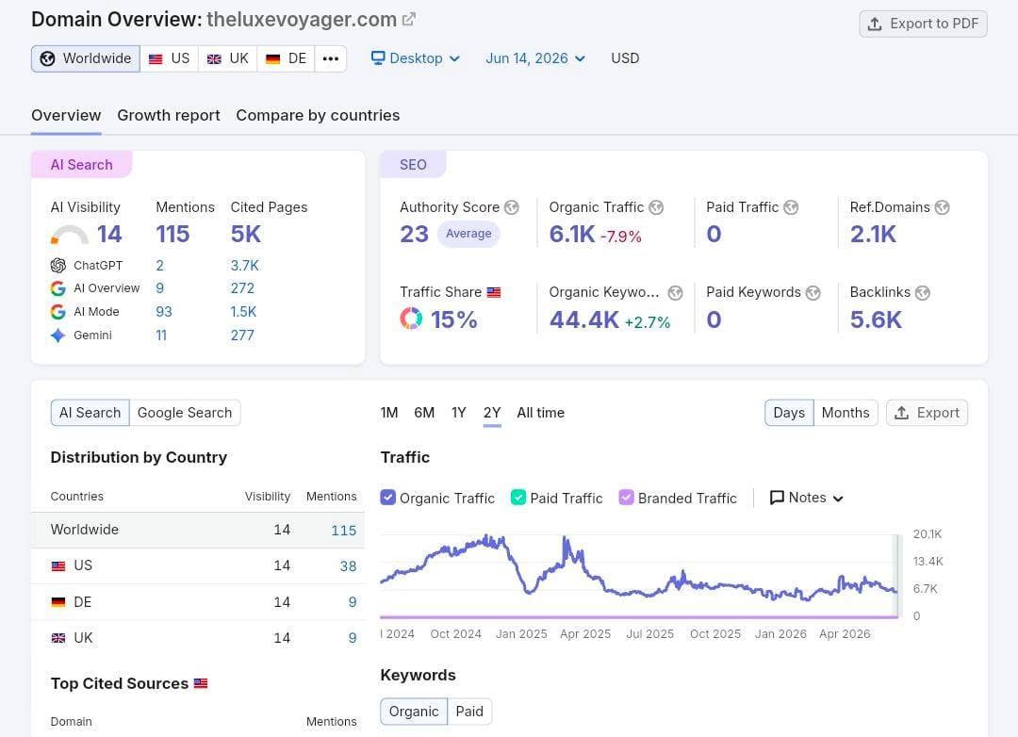Image resolution: width=1018 pixels, height=737 pixels.
Task: Click Organic Traffic globe icon
Action: point(656,207)
